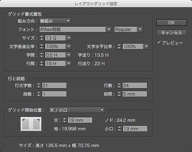Open the 文字水平比率 100% dropdown arrow
Image resolution: width=192 pixels, height=152 pixels.
pos(146,47)
